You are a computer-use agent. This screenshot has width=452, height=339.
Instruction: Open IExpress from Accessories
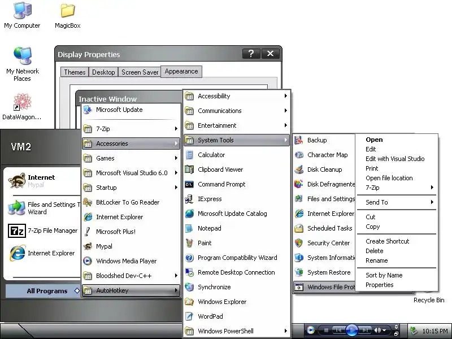pyautogui.click(x=236, y=199)
